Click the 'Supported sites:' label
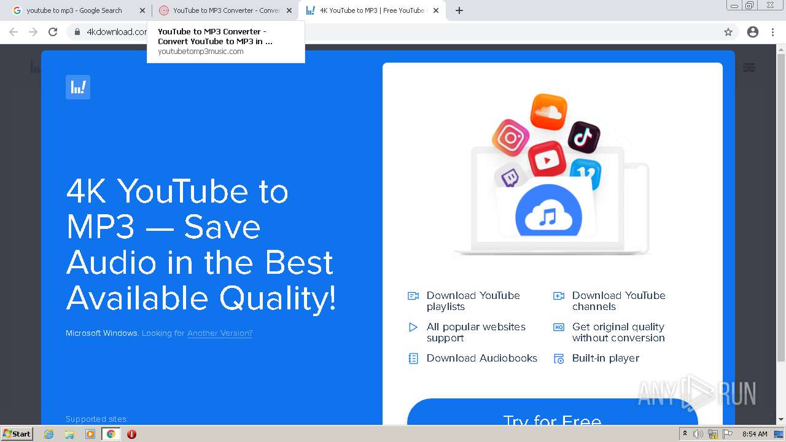The width and height of the screenshot is (786, 442). tap(96, 419)
